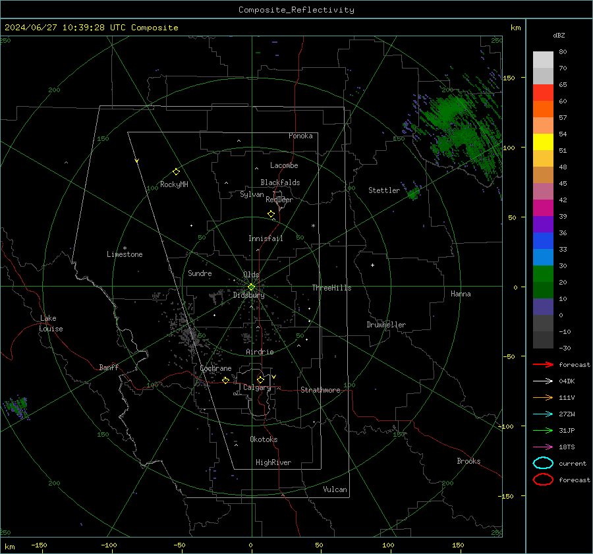Click the Blackfalds city label
Viewport: 593px width, 554px height.
tap(280, 182)
